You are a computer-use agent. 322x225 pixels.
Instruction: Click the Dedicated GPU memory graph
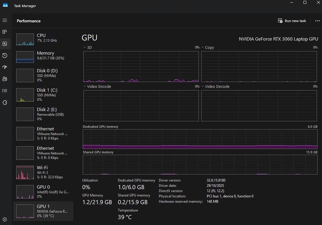(200, 139)
